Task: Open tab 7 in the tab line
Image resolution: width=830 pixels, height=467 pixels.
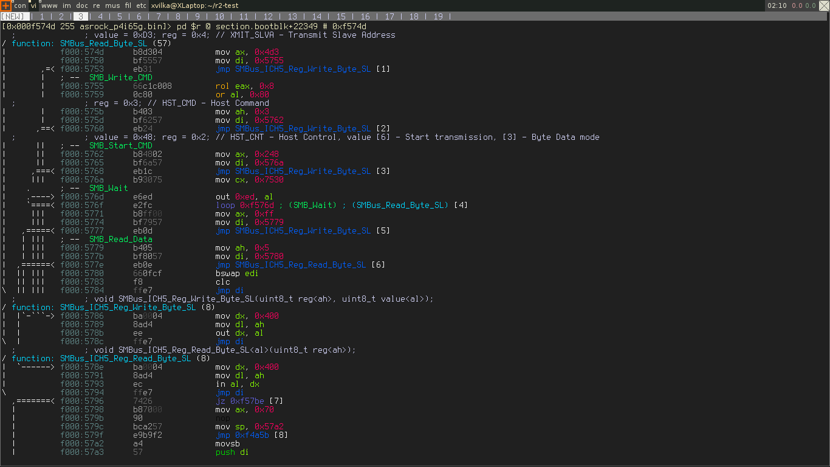Action: [159, 16]
